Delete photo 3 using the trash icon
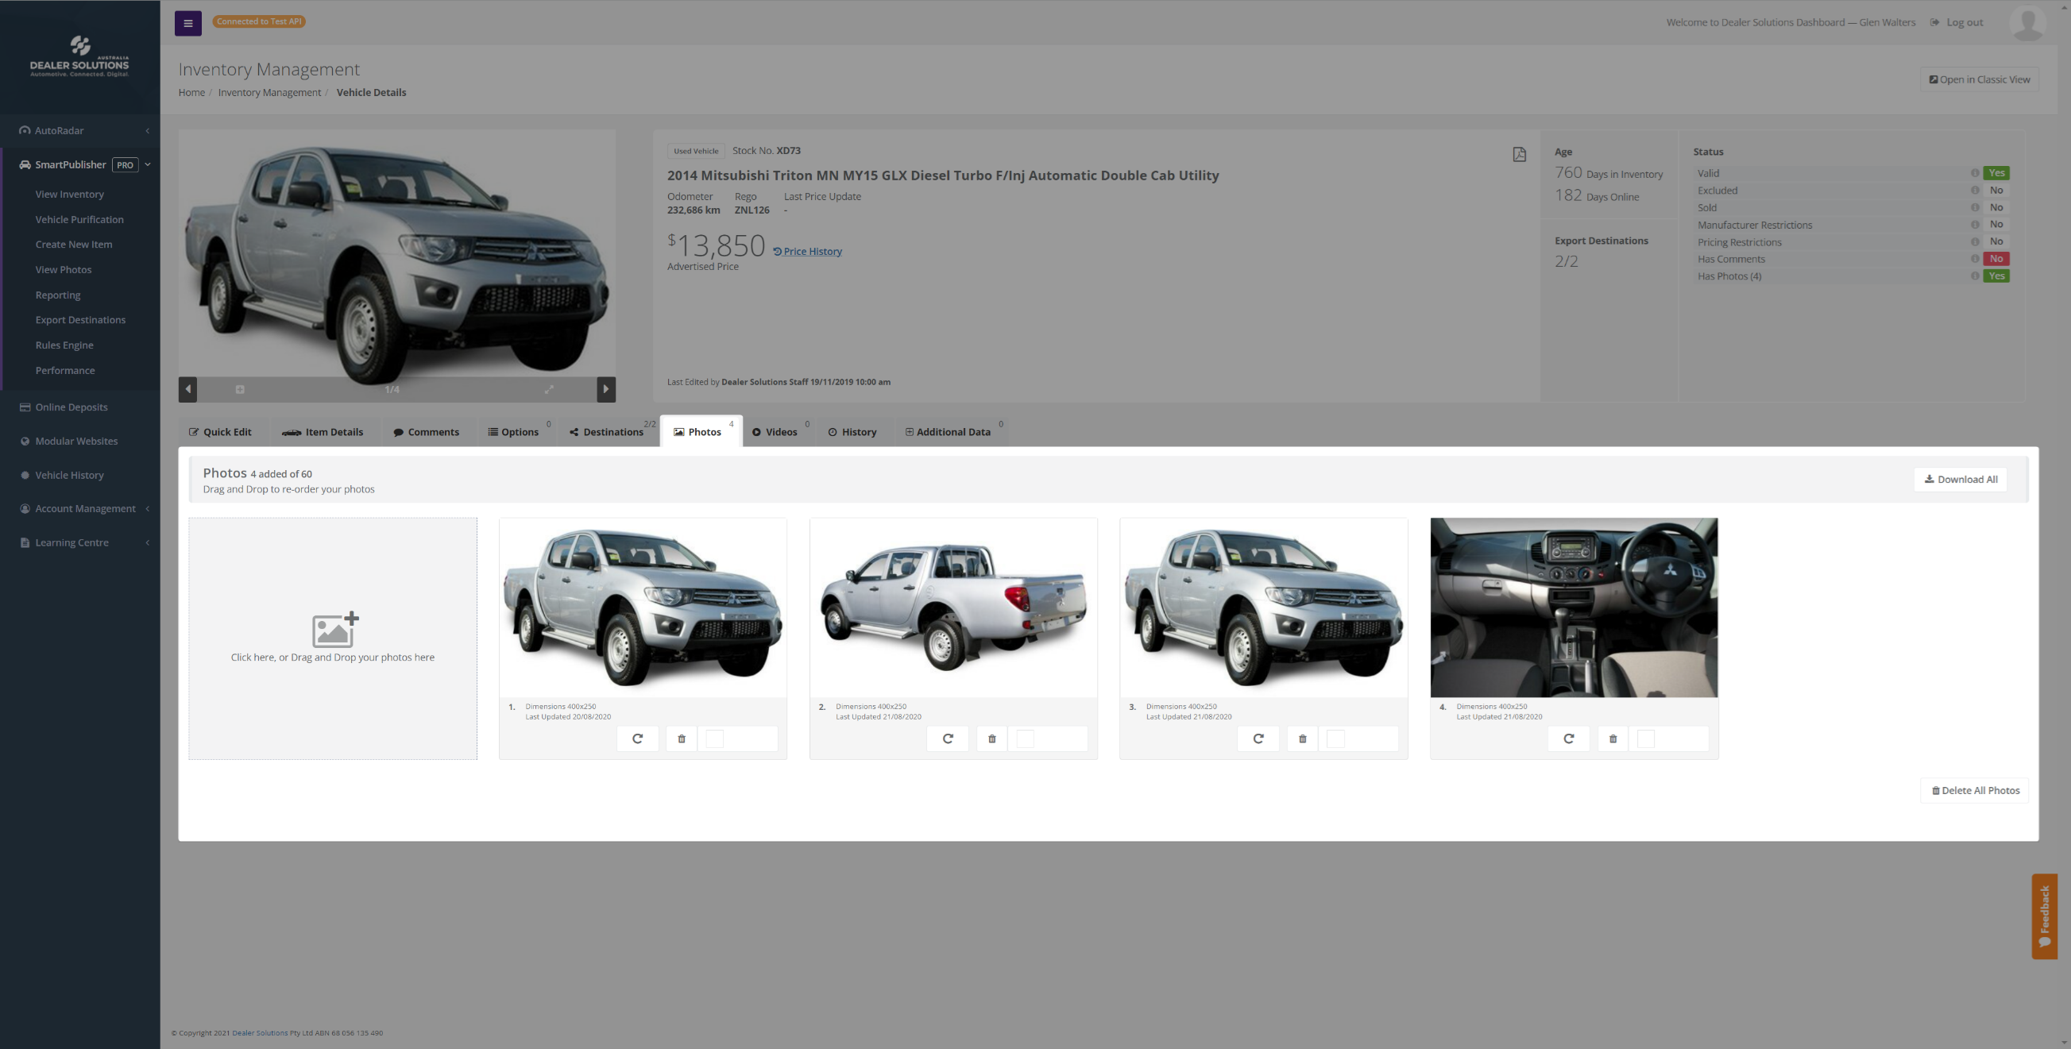 [1302, 739]
